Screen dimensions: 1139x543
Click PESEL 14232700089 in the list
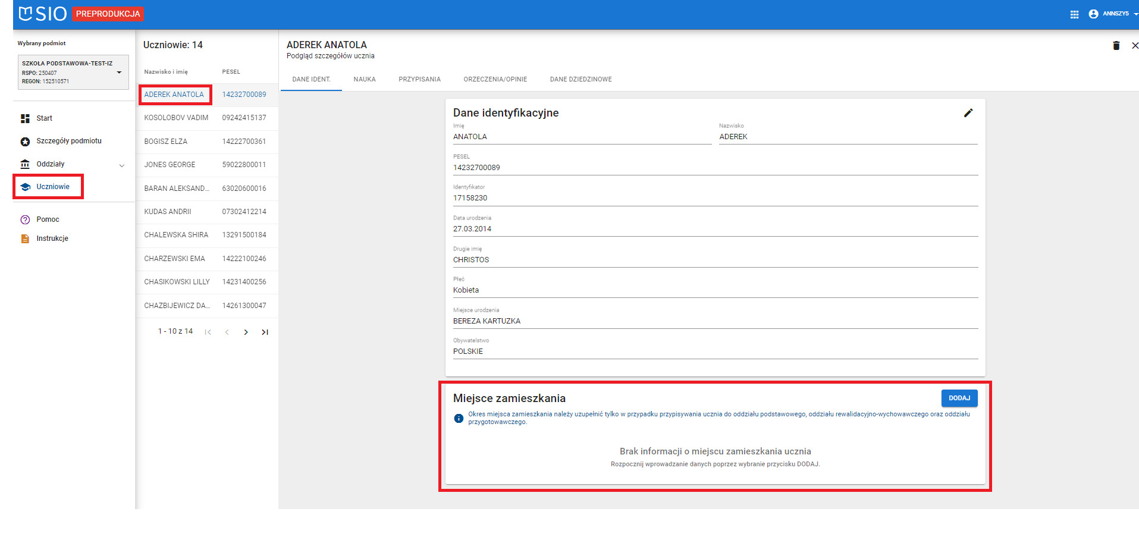(244, 95)
